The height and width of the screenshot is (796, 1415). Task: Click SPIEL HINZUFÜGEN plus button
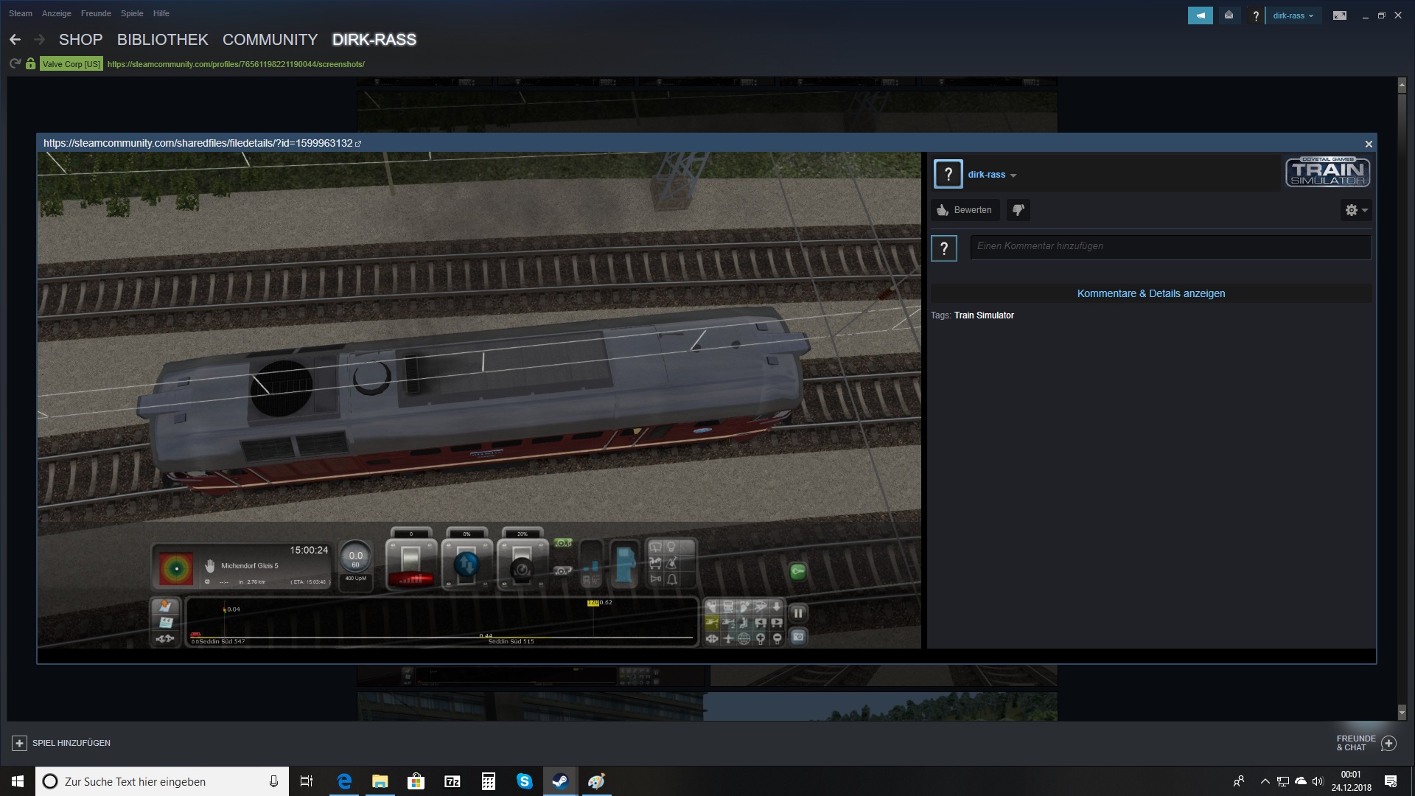pyautogui.click(x=20, y=743)
